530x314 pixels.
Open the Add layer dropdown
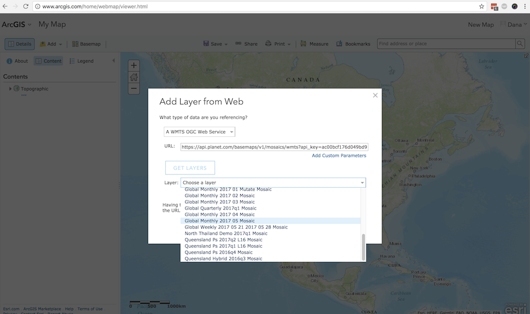click(x=51, y=44)
